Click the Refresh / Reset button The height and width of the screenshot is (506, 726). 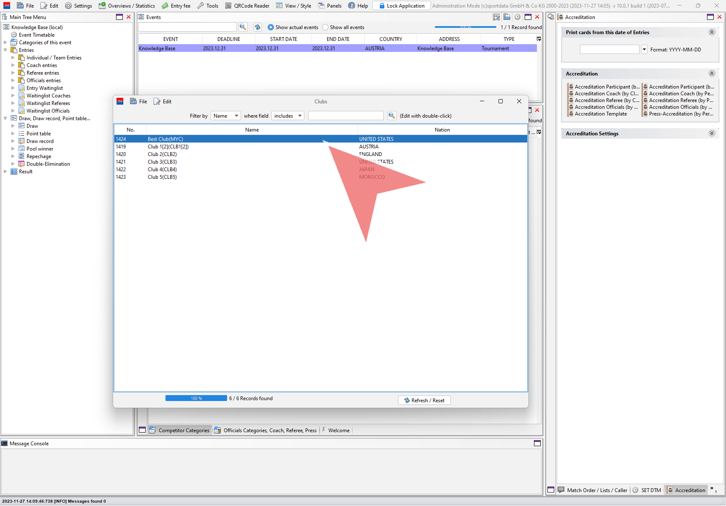[x=424, y=400]
